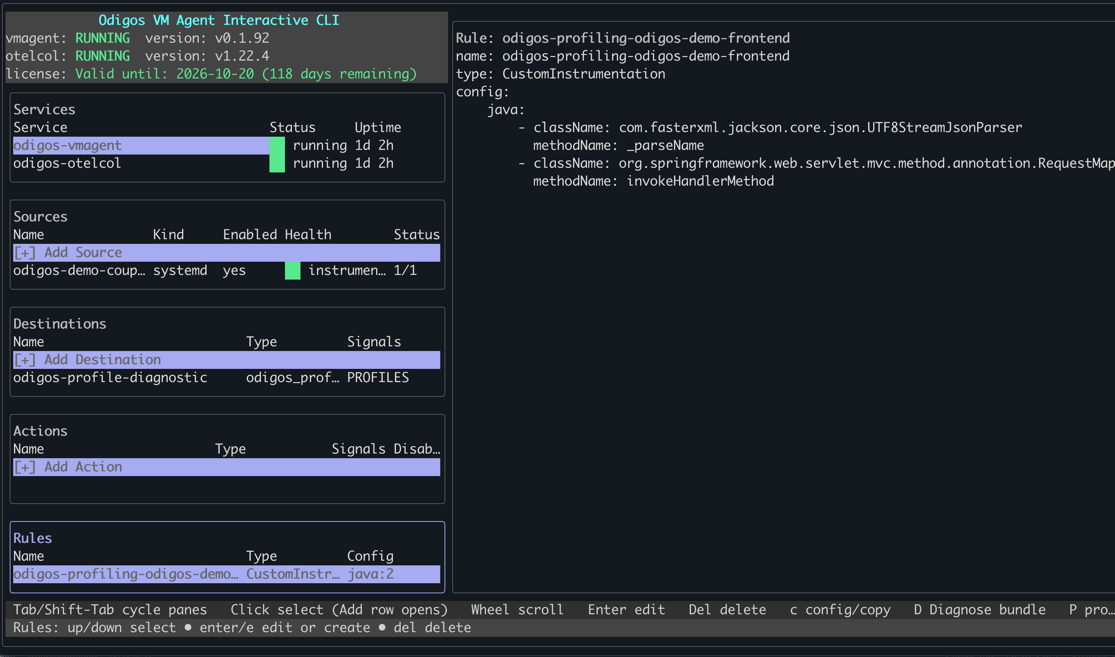Click the vmagent version v0.1.92 text

207,38
